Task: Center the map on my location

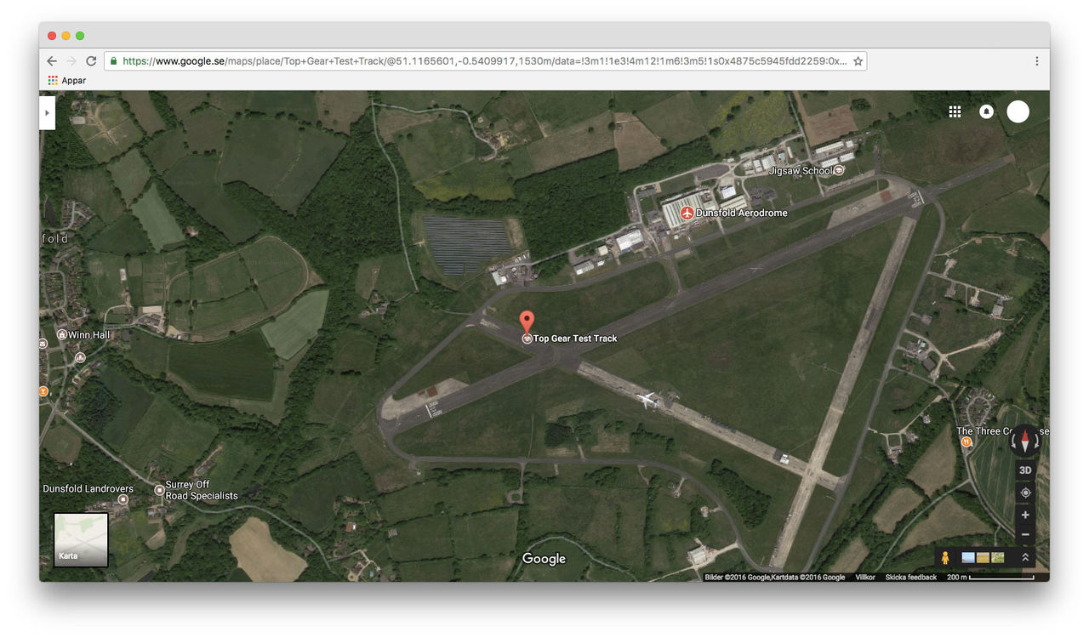Action: pos(1025,493)
